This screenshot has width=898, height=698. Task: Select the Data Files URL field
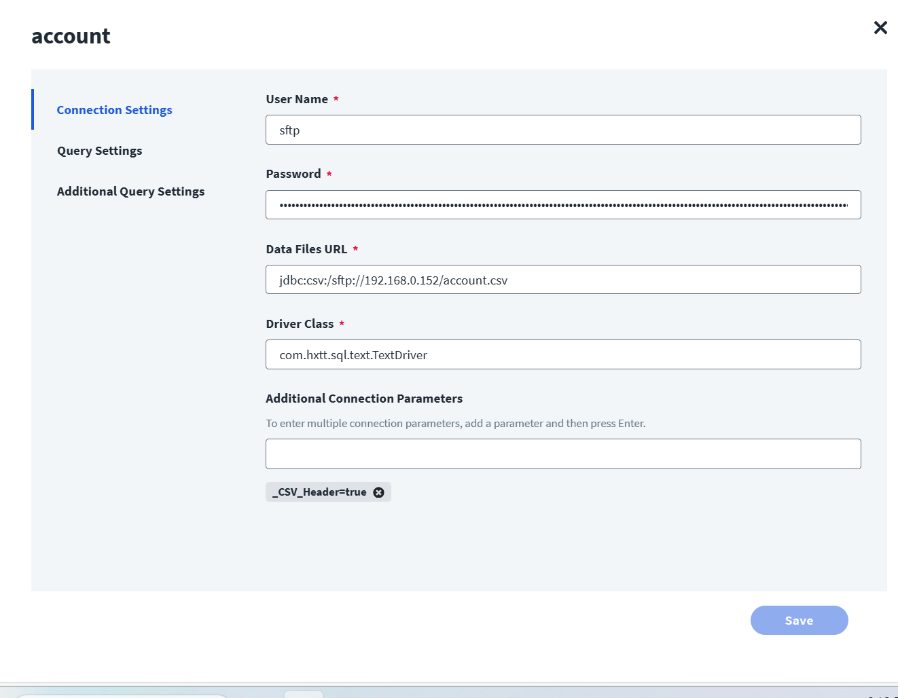pos(563,280)
